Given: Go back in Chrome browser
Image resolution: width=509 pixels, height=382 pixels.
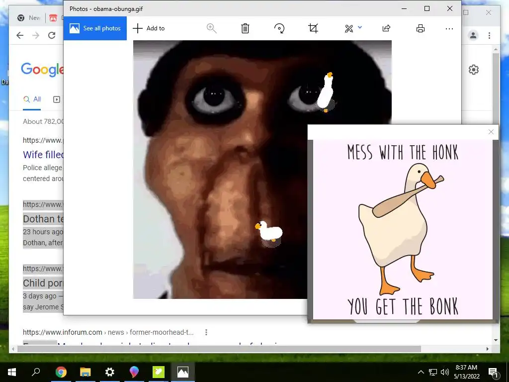Looking at the screenshot, I should [x=20, y=35].
